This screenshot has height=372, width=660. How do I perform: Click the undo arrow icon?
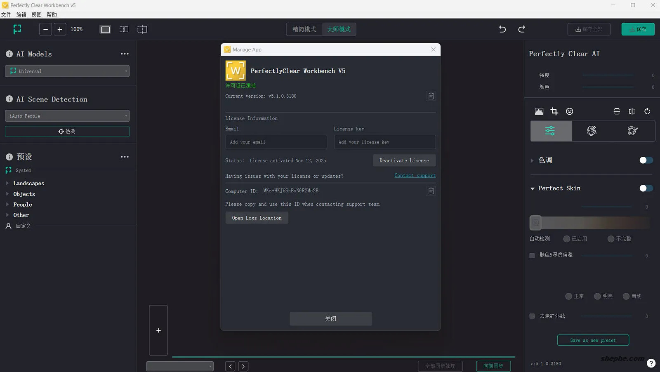[x=502, y=29]
